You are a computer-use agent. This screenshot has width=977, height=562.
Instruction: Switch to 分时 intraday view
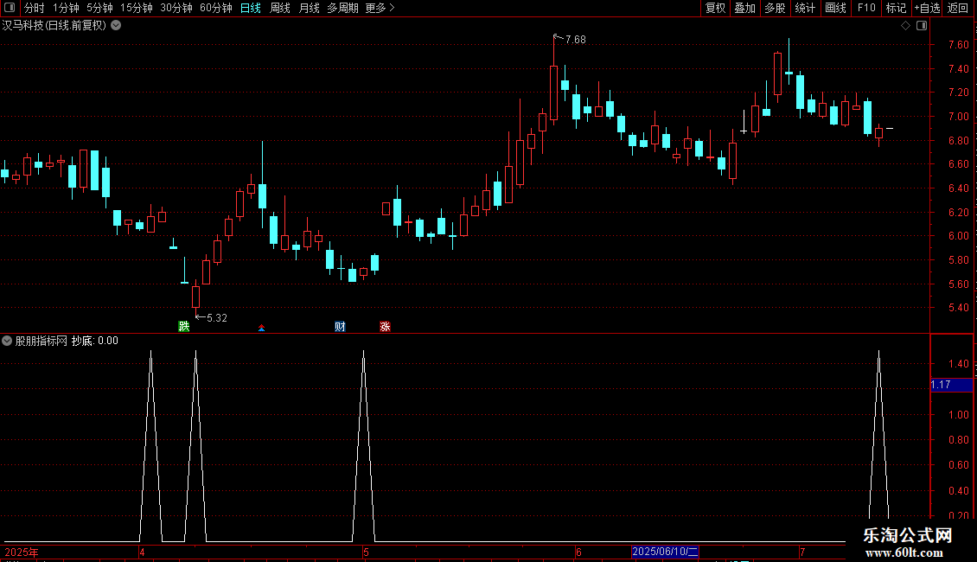pyautogui.click(x=35, y=8)
